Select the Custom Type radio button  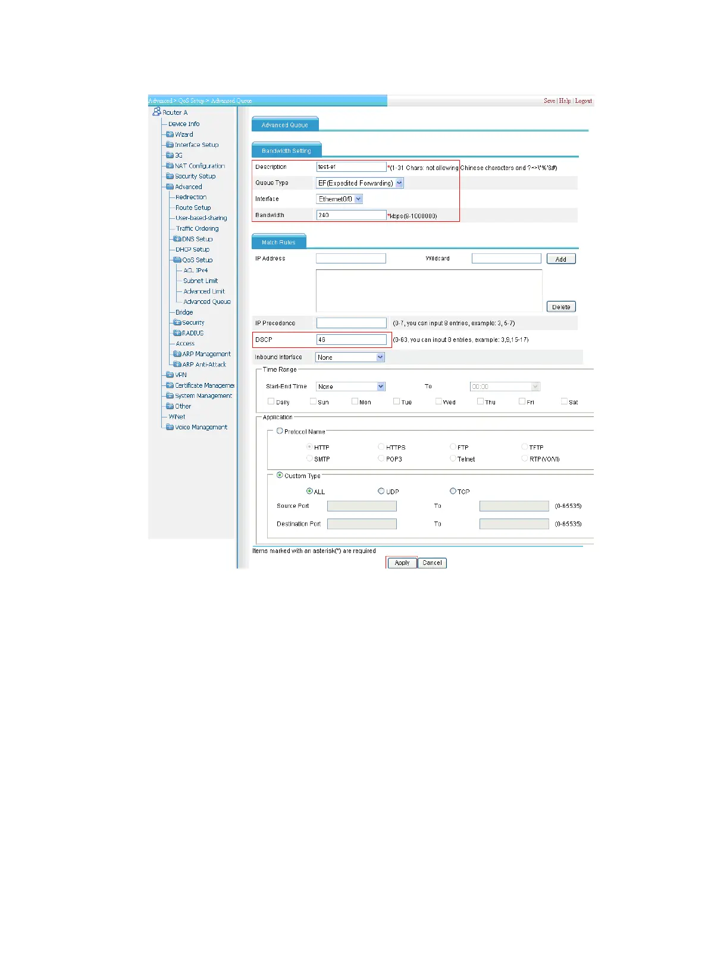click(280, 475)
